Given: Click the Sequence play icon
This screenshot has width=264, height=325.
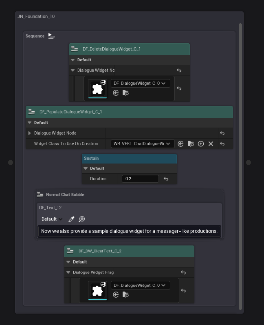Looking at the screenshot, I should [x=51, y=36].
